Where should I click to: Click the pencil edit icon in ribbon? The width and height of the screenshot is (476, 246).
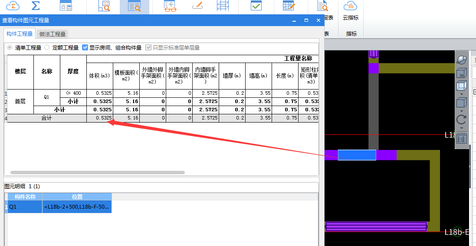(x=197, y=6)
